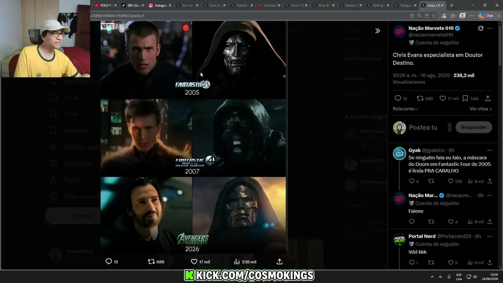Open Nação Marvete 616 profile name link

tap(431, 28)
